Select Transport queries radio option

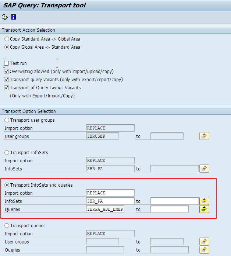point(7,226)
